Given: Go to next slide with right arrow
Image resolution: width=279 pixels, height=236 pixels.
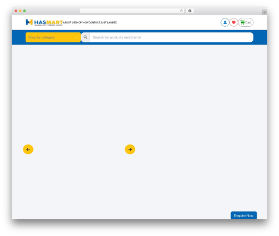Looking at the screenshot, I should [130, 149].
